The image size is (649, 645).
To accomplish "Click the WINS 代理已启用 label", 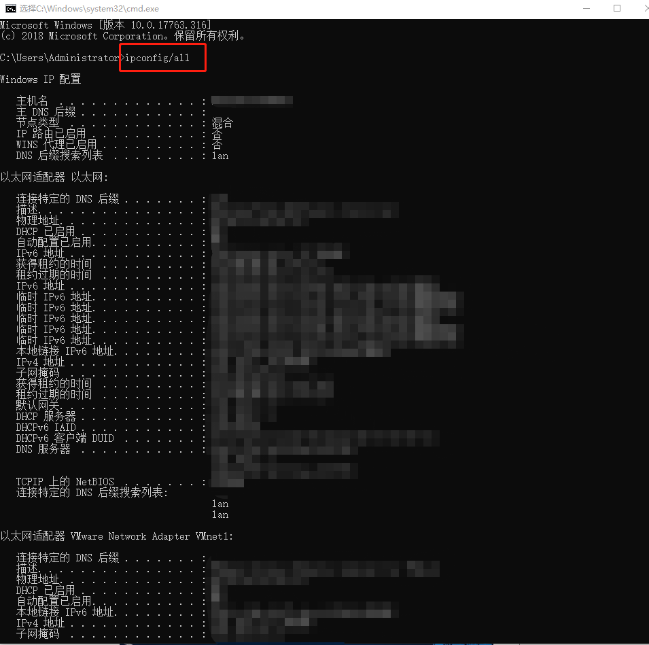I will [56, 145].
